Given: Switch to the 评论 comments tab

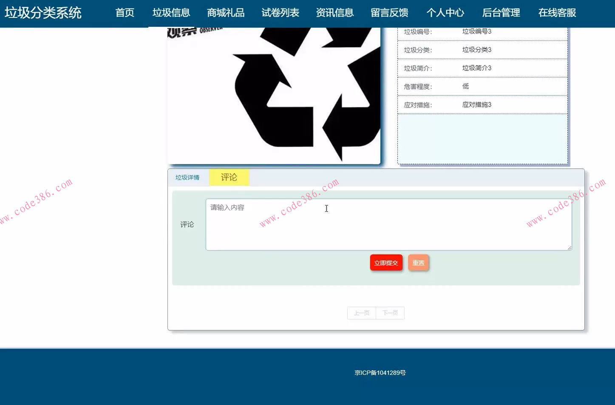Looking at the screenshot, I should (x=229, y=177).
